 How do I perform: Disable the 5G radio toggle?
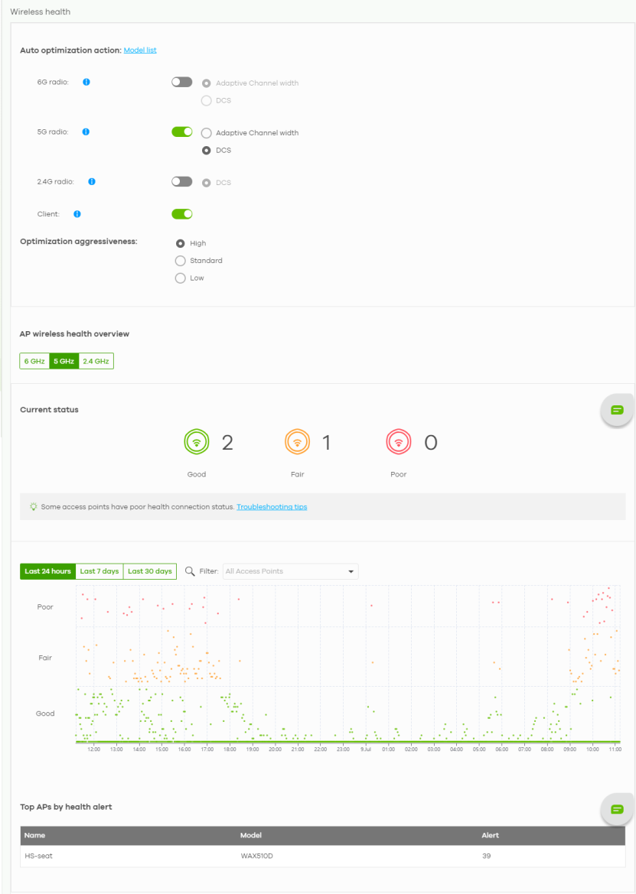coord(181,132)
